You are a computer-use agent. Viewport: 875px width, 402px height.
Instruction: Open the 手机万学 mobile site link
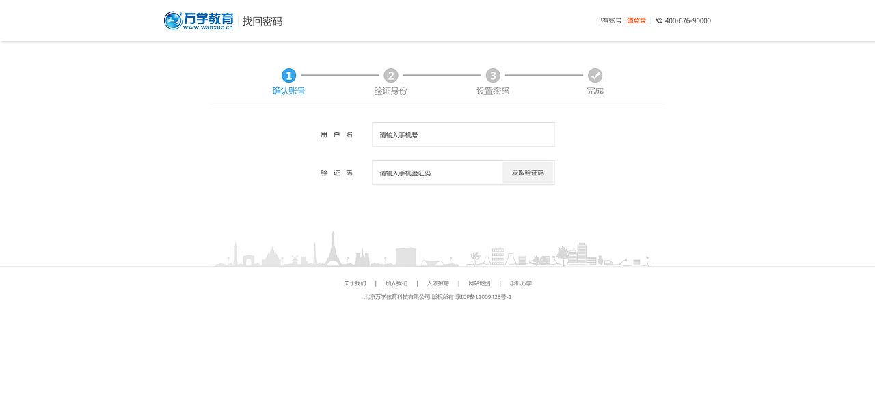tap(520, 283)
